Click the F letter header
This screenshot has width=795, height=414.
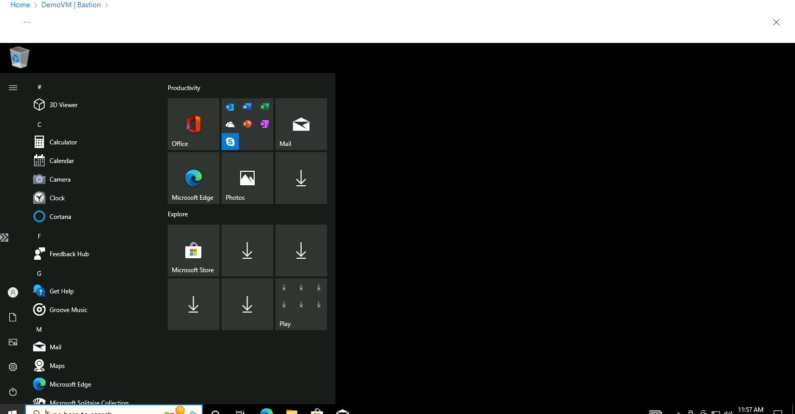[x=39, y=236]
